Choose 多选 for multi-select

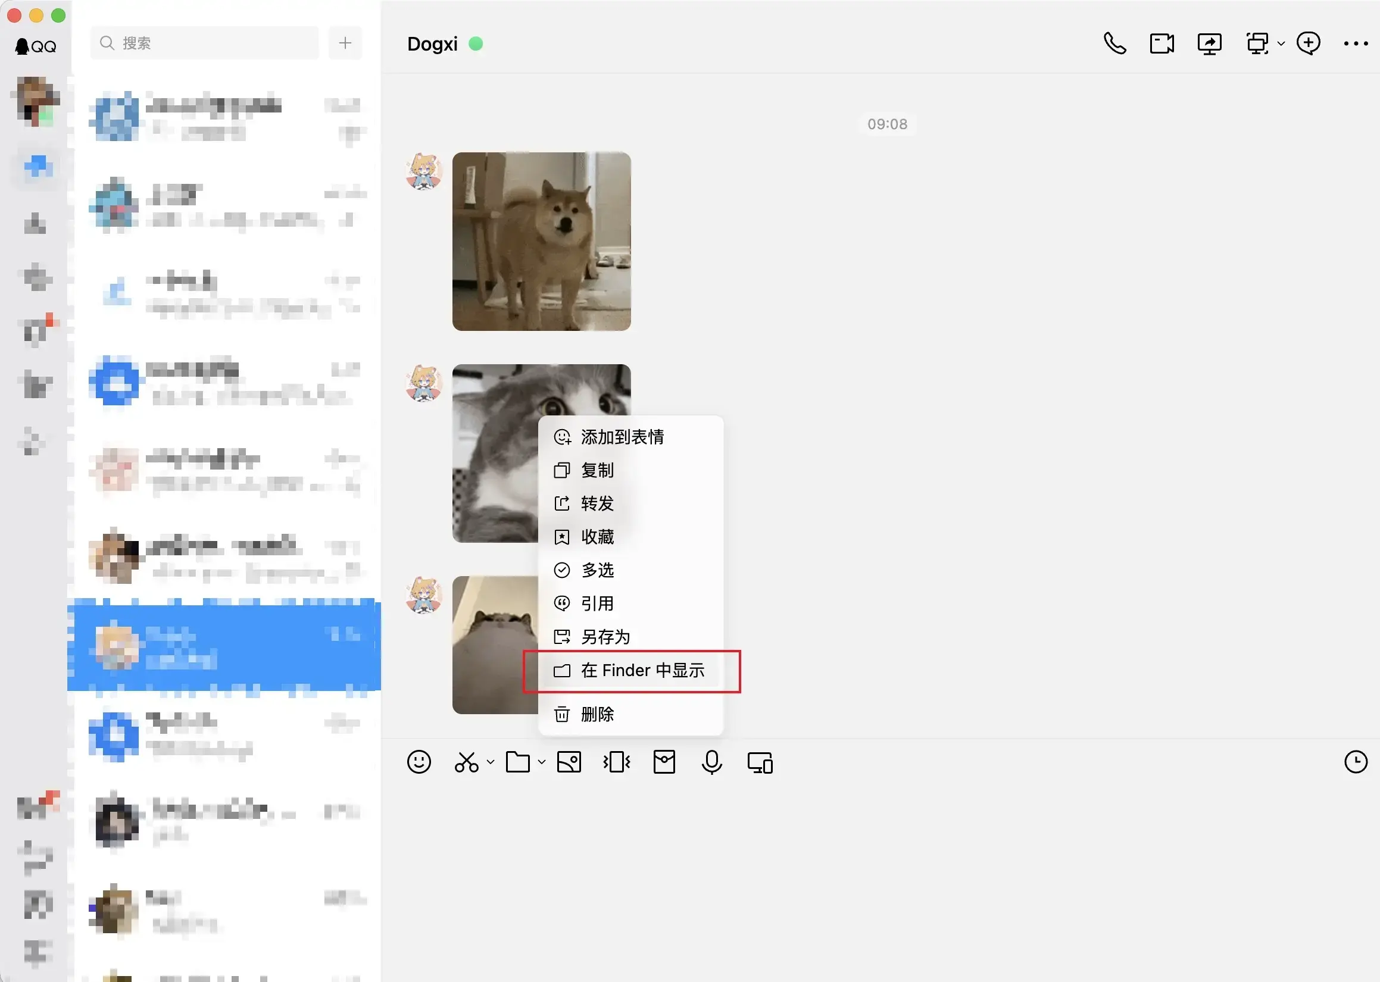(630, 570)
